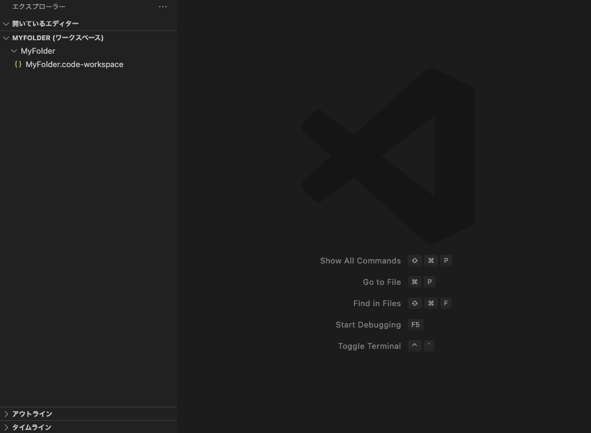
Task: Select the MyFolder folder row
Action: tap(88, 51)
